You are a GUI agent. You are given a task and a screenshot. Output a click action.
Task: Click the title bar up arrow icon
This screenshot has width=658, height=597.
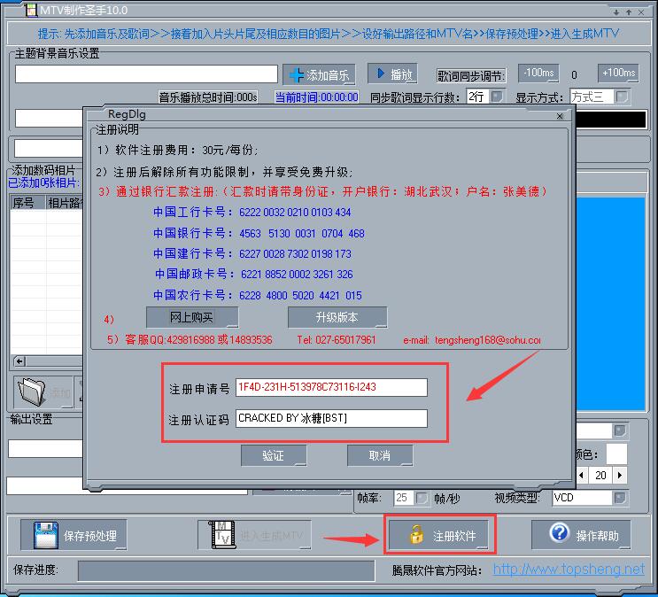tap(629, 12)
